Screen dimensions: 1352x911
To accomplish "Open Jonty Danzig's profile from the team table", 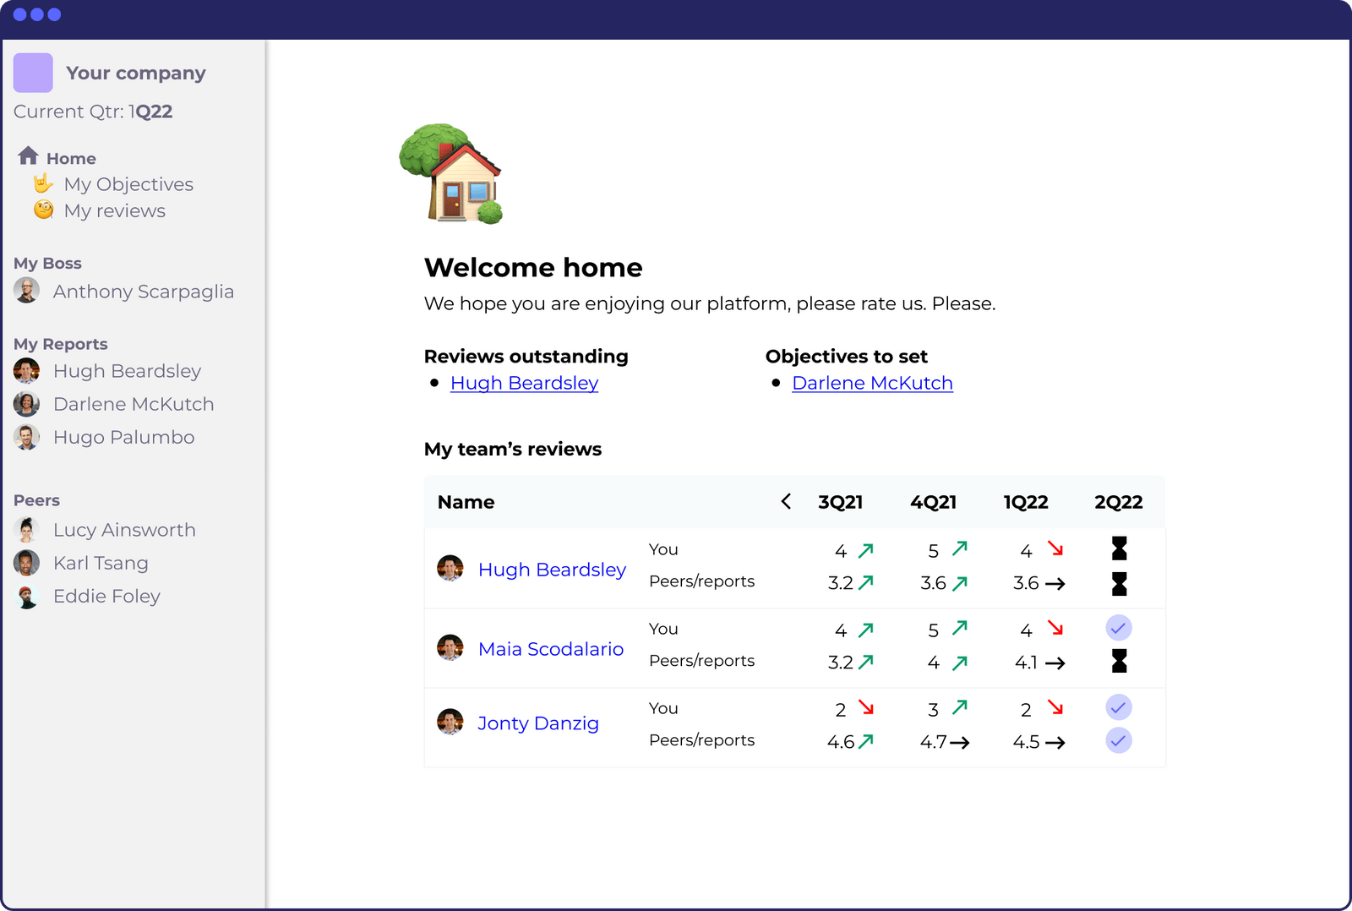I will point(538,723).
